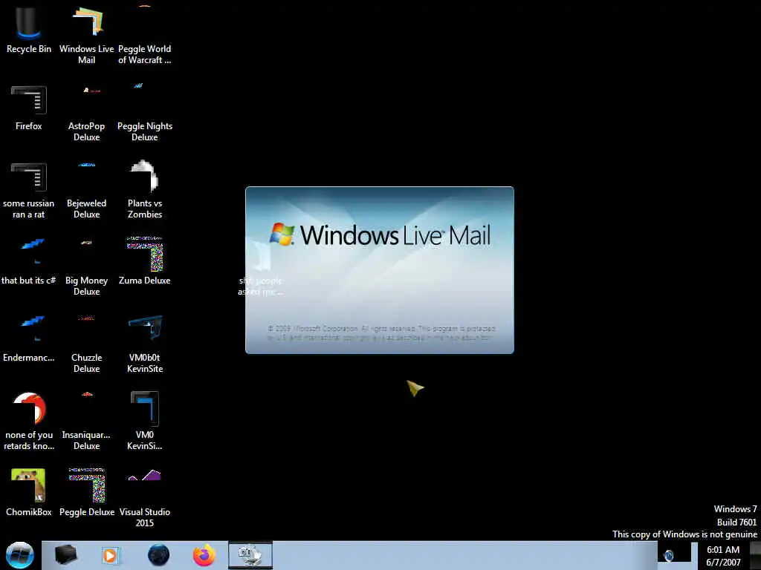Select the Endermanc... desktop icon
Image resolution: width=761 pixels, height=570 pixels.
click(x=29, y=338)
